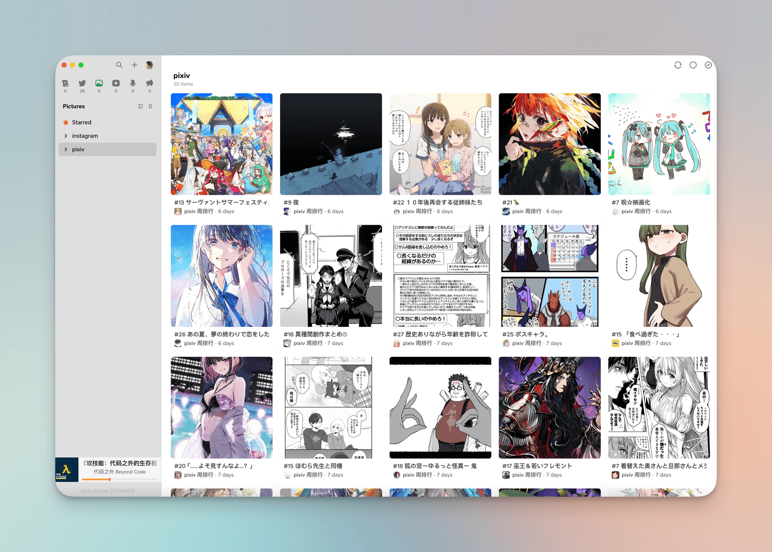Select the instagram folder label
The image size is (772, 552).
tap(85, 136)
